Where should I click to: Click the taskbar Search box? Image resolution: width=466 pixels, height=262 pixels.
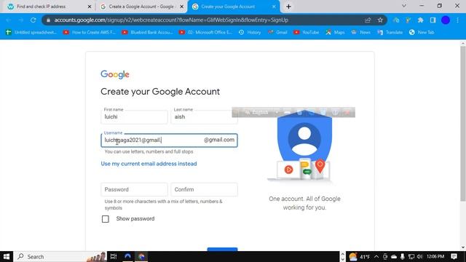point(60,257)
